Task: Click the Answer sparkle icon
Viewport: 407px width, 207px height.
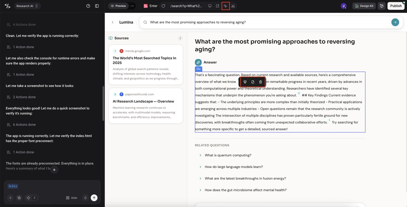Action: point(198,62)
